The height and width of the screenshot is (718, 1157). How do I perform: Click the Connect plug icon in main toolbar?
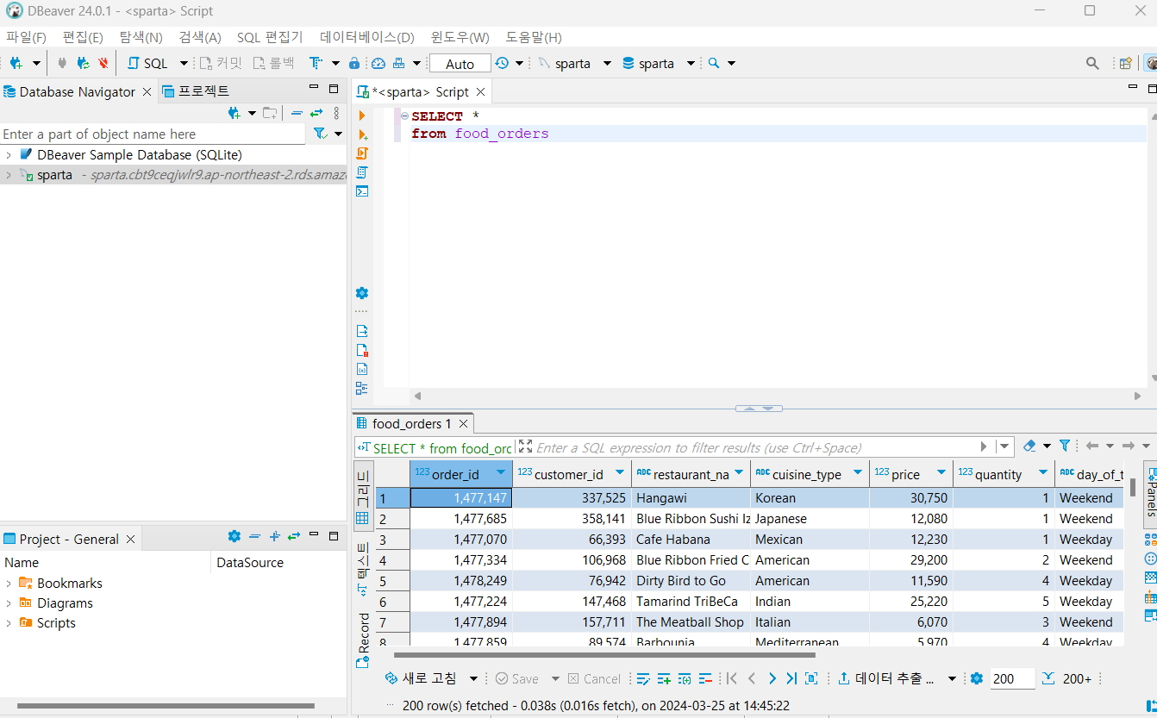tap(62, 63)
